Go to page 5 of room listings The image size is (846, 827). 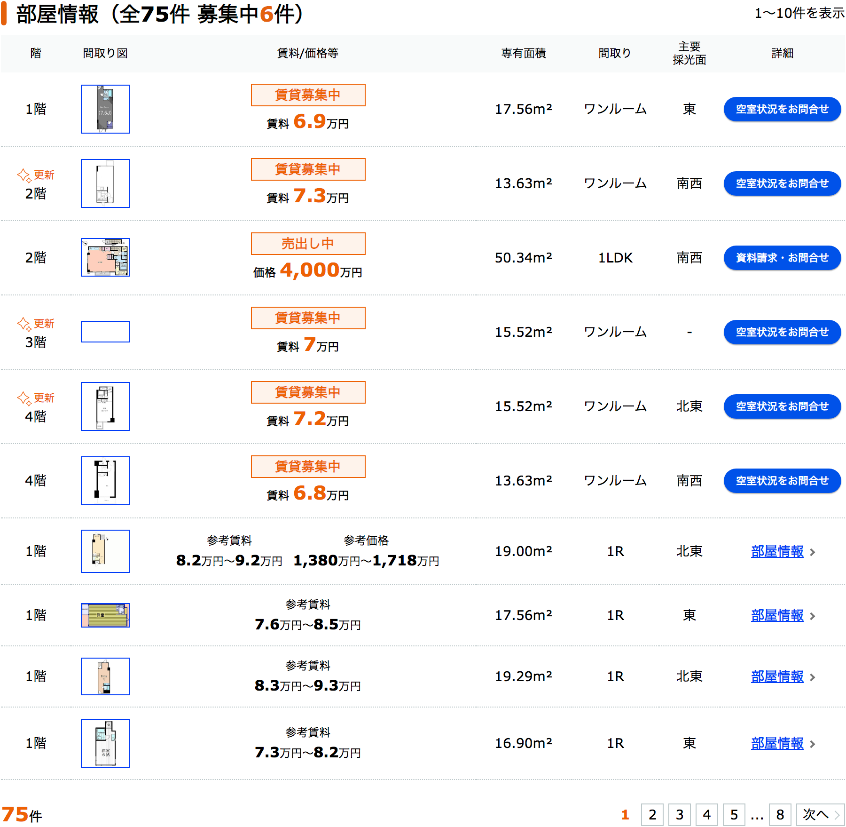click(734, 815)
